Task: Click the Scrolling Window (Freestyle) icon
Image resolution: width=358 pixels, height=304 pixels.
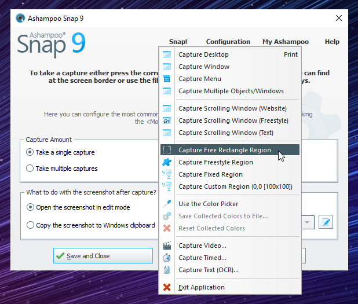Action: click(x=167, y=120)
